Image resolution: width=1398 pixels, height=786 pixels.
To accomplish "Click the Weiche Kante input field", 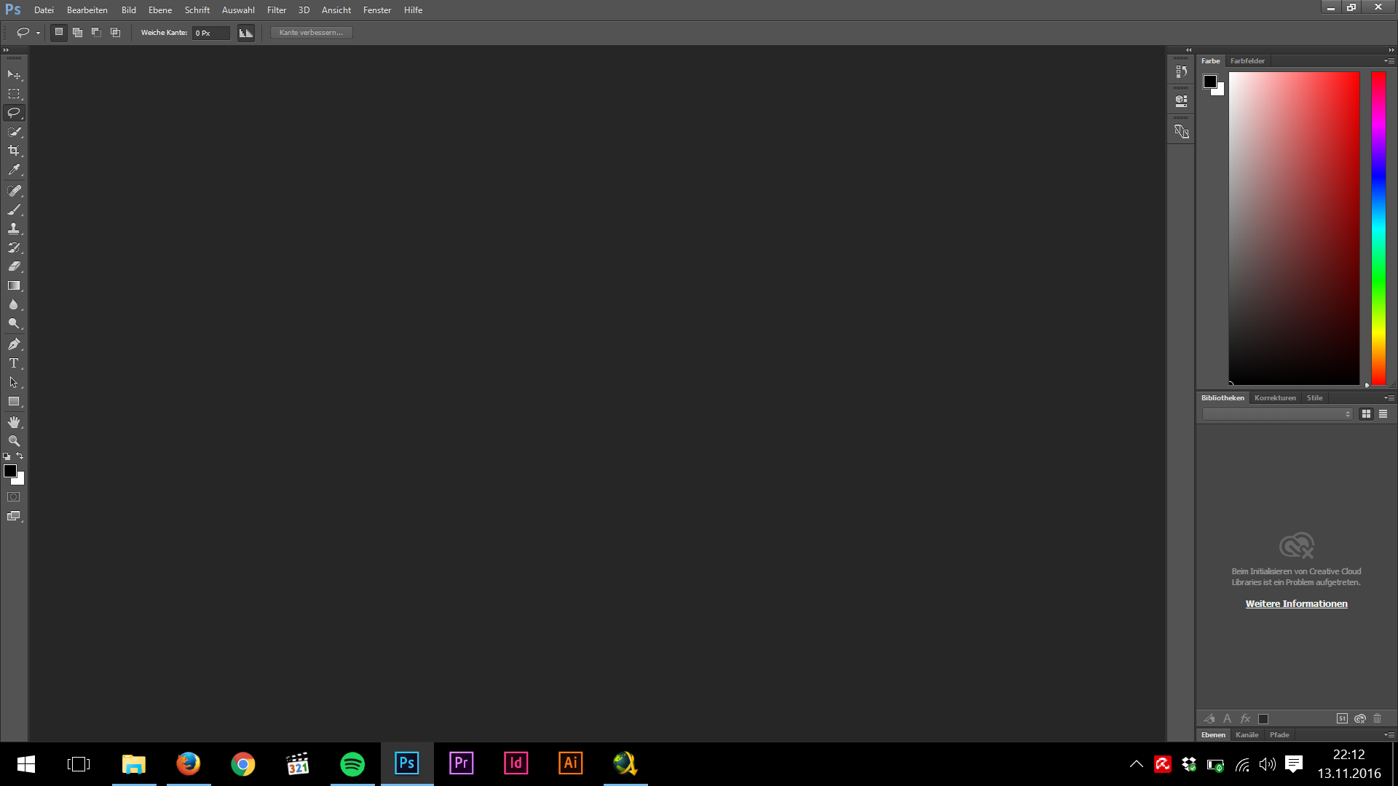I will point(210,33).
